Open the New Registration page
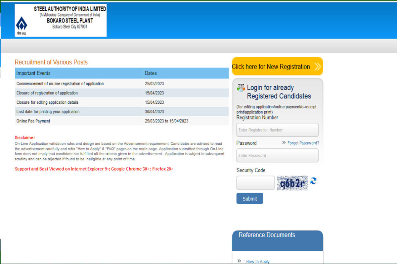 [271, 67]
